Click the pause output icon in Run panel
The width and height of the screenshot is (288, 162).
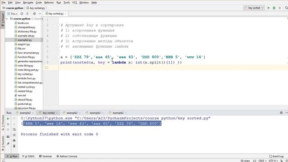tap(8, 130)
